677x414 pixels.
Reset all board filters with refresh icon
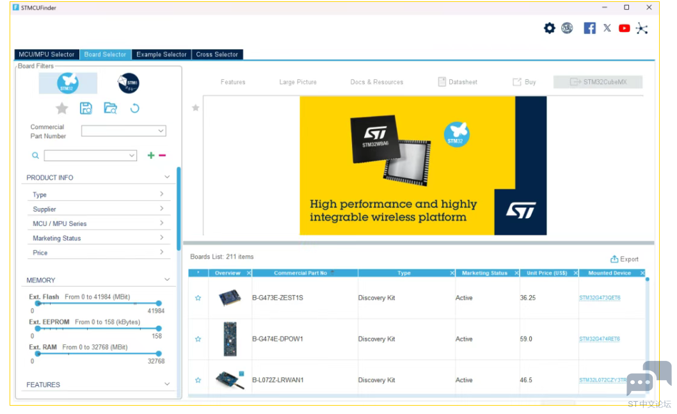tap(134, 108)
